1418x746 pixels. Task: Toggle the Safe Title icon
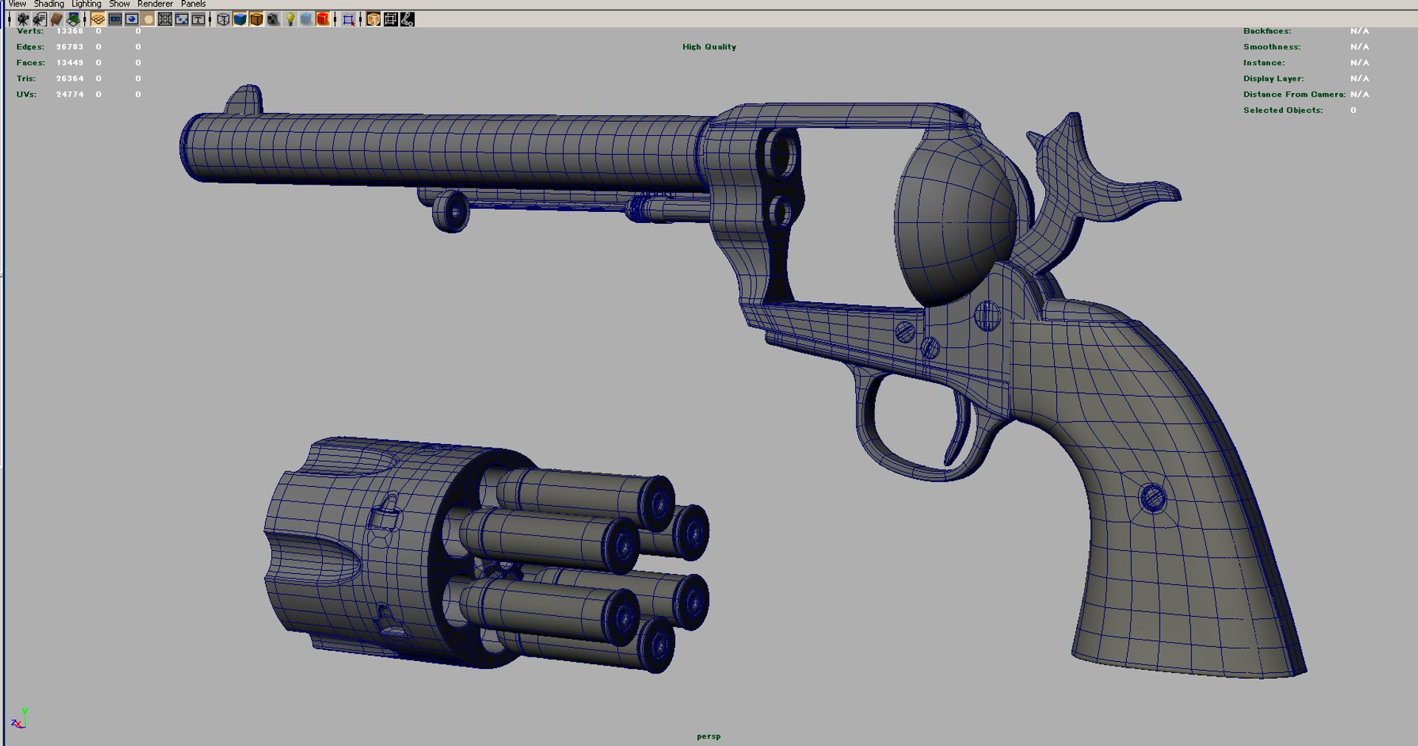[198, 19]
